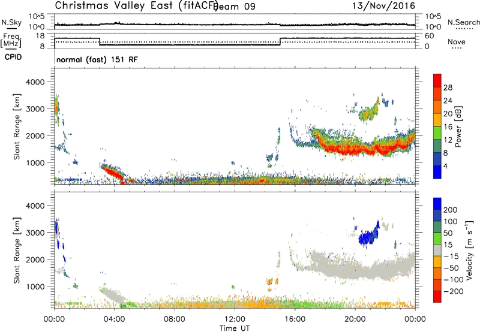Click the red 28 dB power swatch

click(x=437, y=80)
